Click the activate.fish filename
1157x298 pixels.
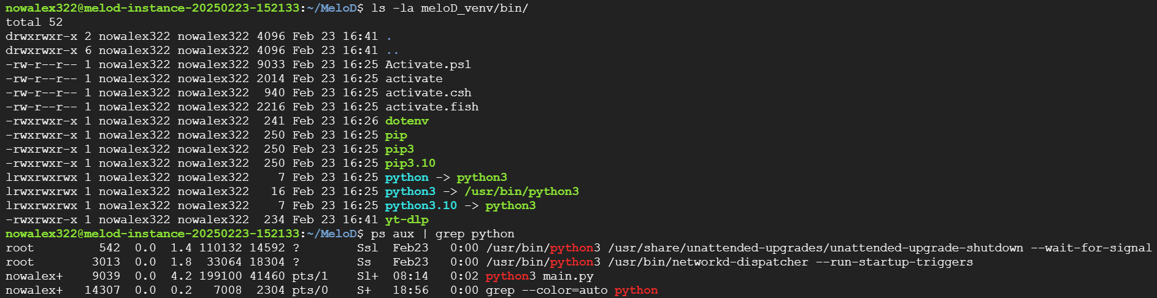coord(431,107)
